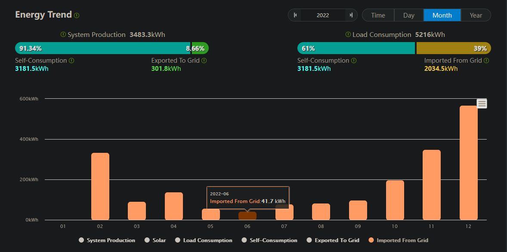507x252 pixels.
Task: Click the 301.8kWh exported value
Action: click(x=166, y=68)
